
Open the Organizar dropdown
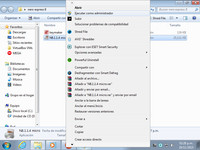[x=12, y=18]
